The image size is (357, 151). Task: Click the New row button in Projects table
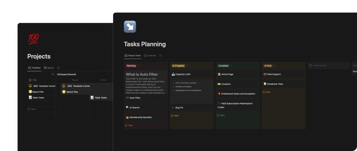coord(32,109)
